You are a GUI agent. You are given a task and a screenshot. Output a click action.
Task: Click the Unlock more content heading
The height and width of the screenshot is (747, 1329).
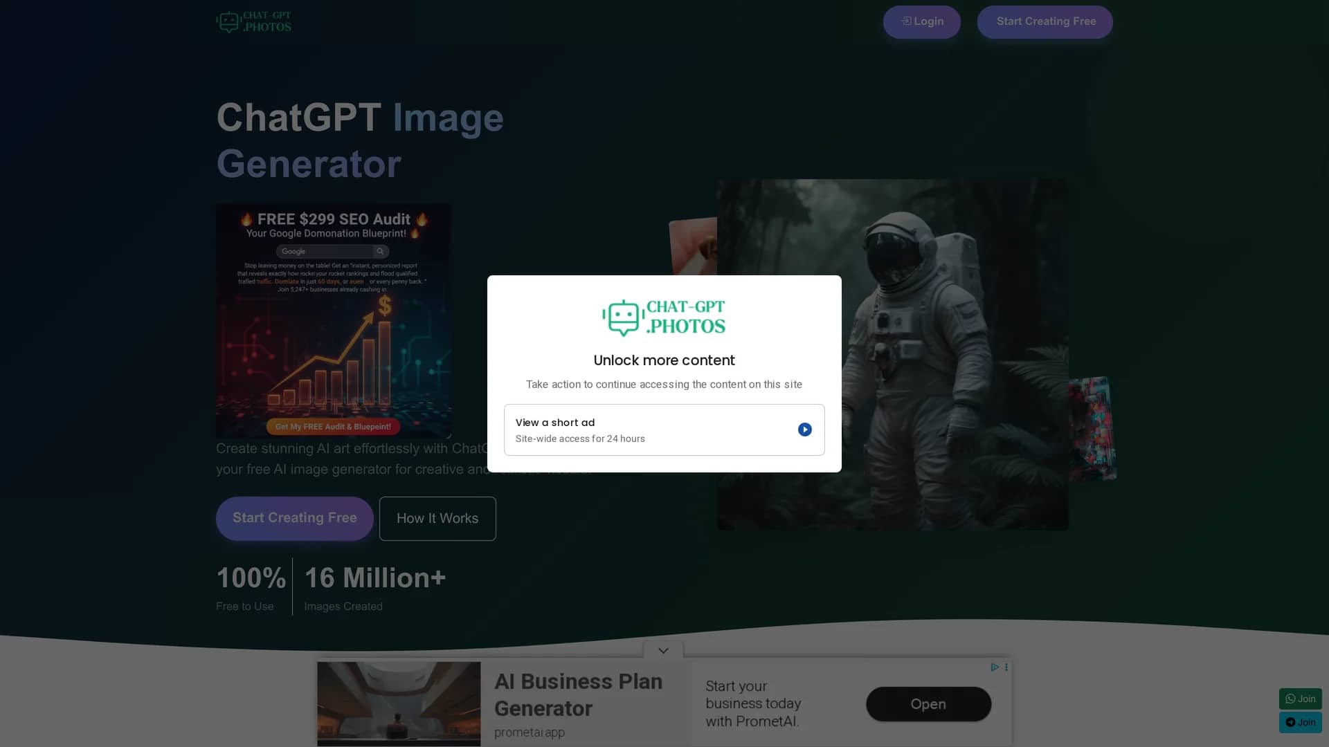[x=664, y=360]
